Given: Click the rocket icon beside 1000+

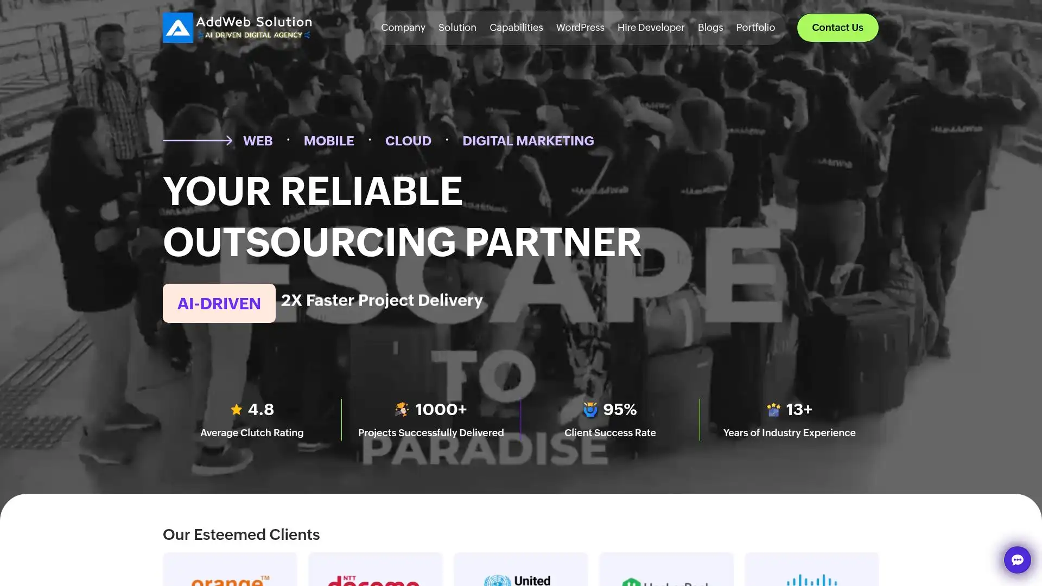Looking at the screenshot, I should coord(402,410).
